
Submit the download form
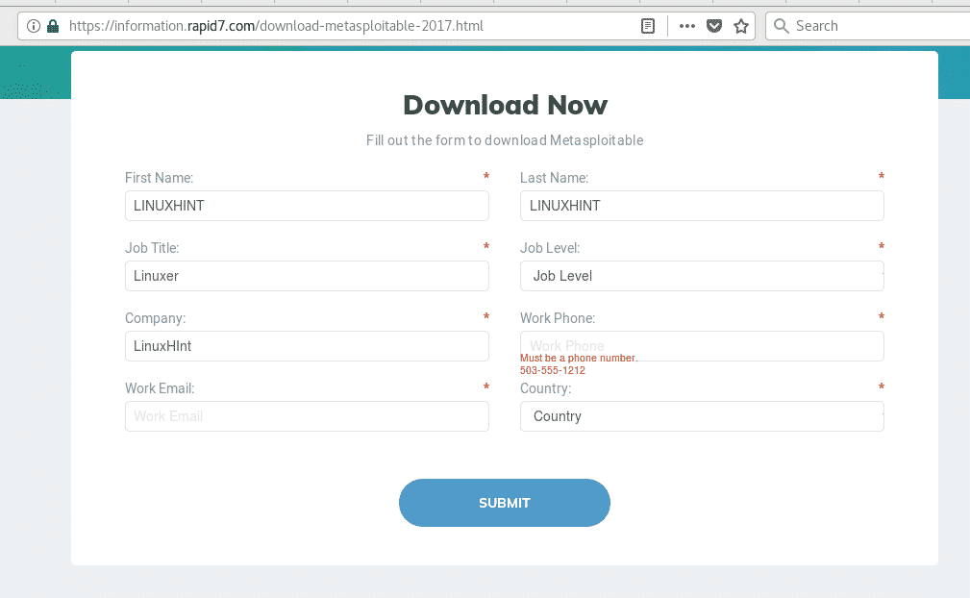[504, 503]
